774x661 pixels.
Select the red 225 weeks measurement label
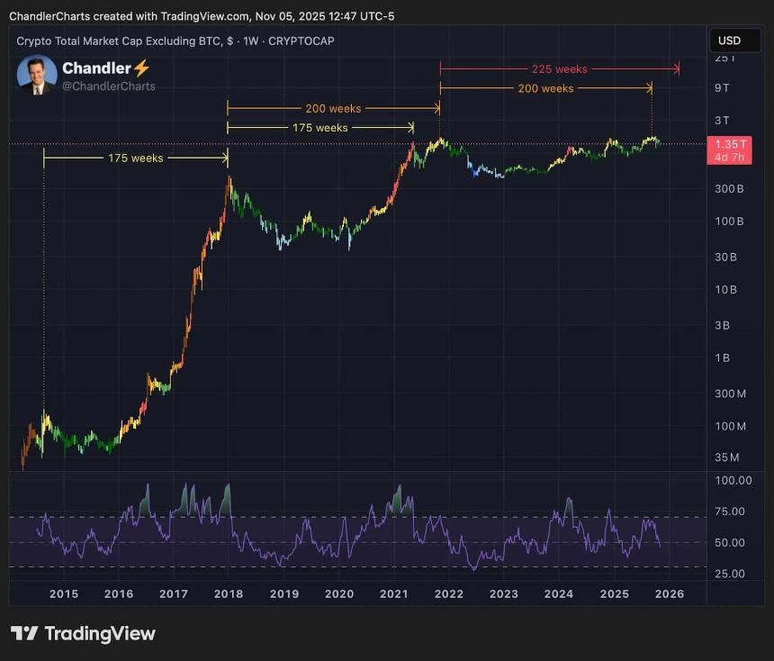click(559, 68)
